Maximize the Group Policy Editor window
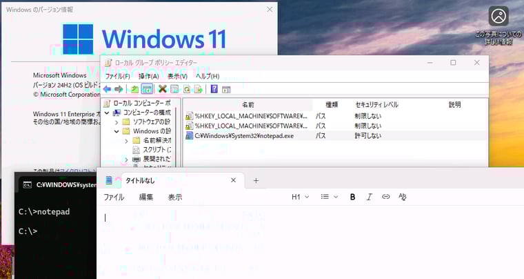This screenshot has height=279, width=524. point(453,63)
